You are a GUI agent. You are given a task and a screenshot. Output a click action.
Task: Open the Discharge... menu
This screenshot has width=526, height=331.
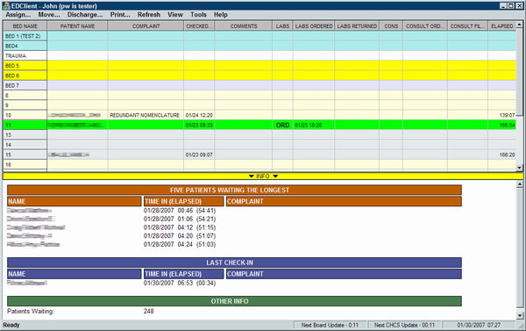[x=85, y=14]
